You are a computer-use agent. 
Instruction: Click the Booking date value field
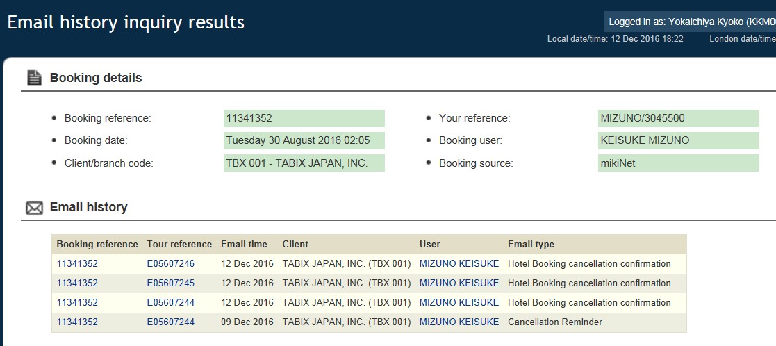coord(304,141)
